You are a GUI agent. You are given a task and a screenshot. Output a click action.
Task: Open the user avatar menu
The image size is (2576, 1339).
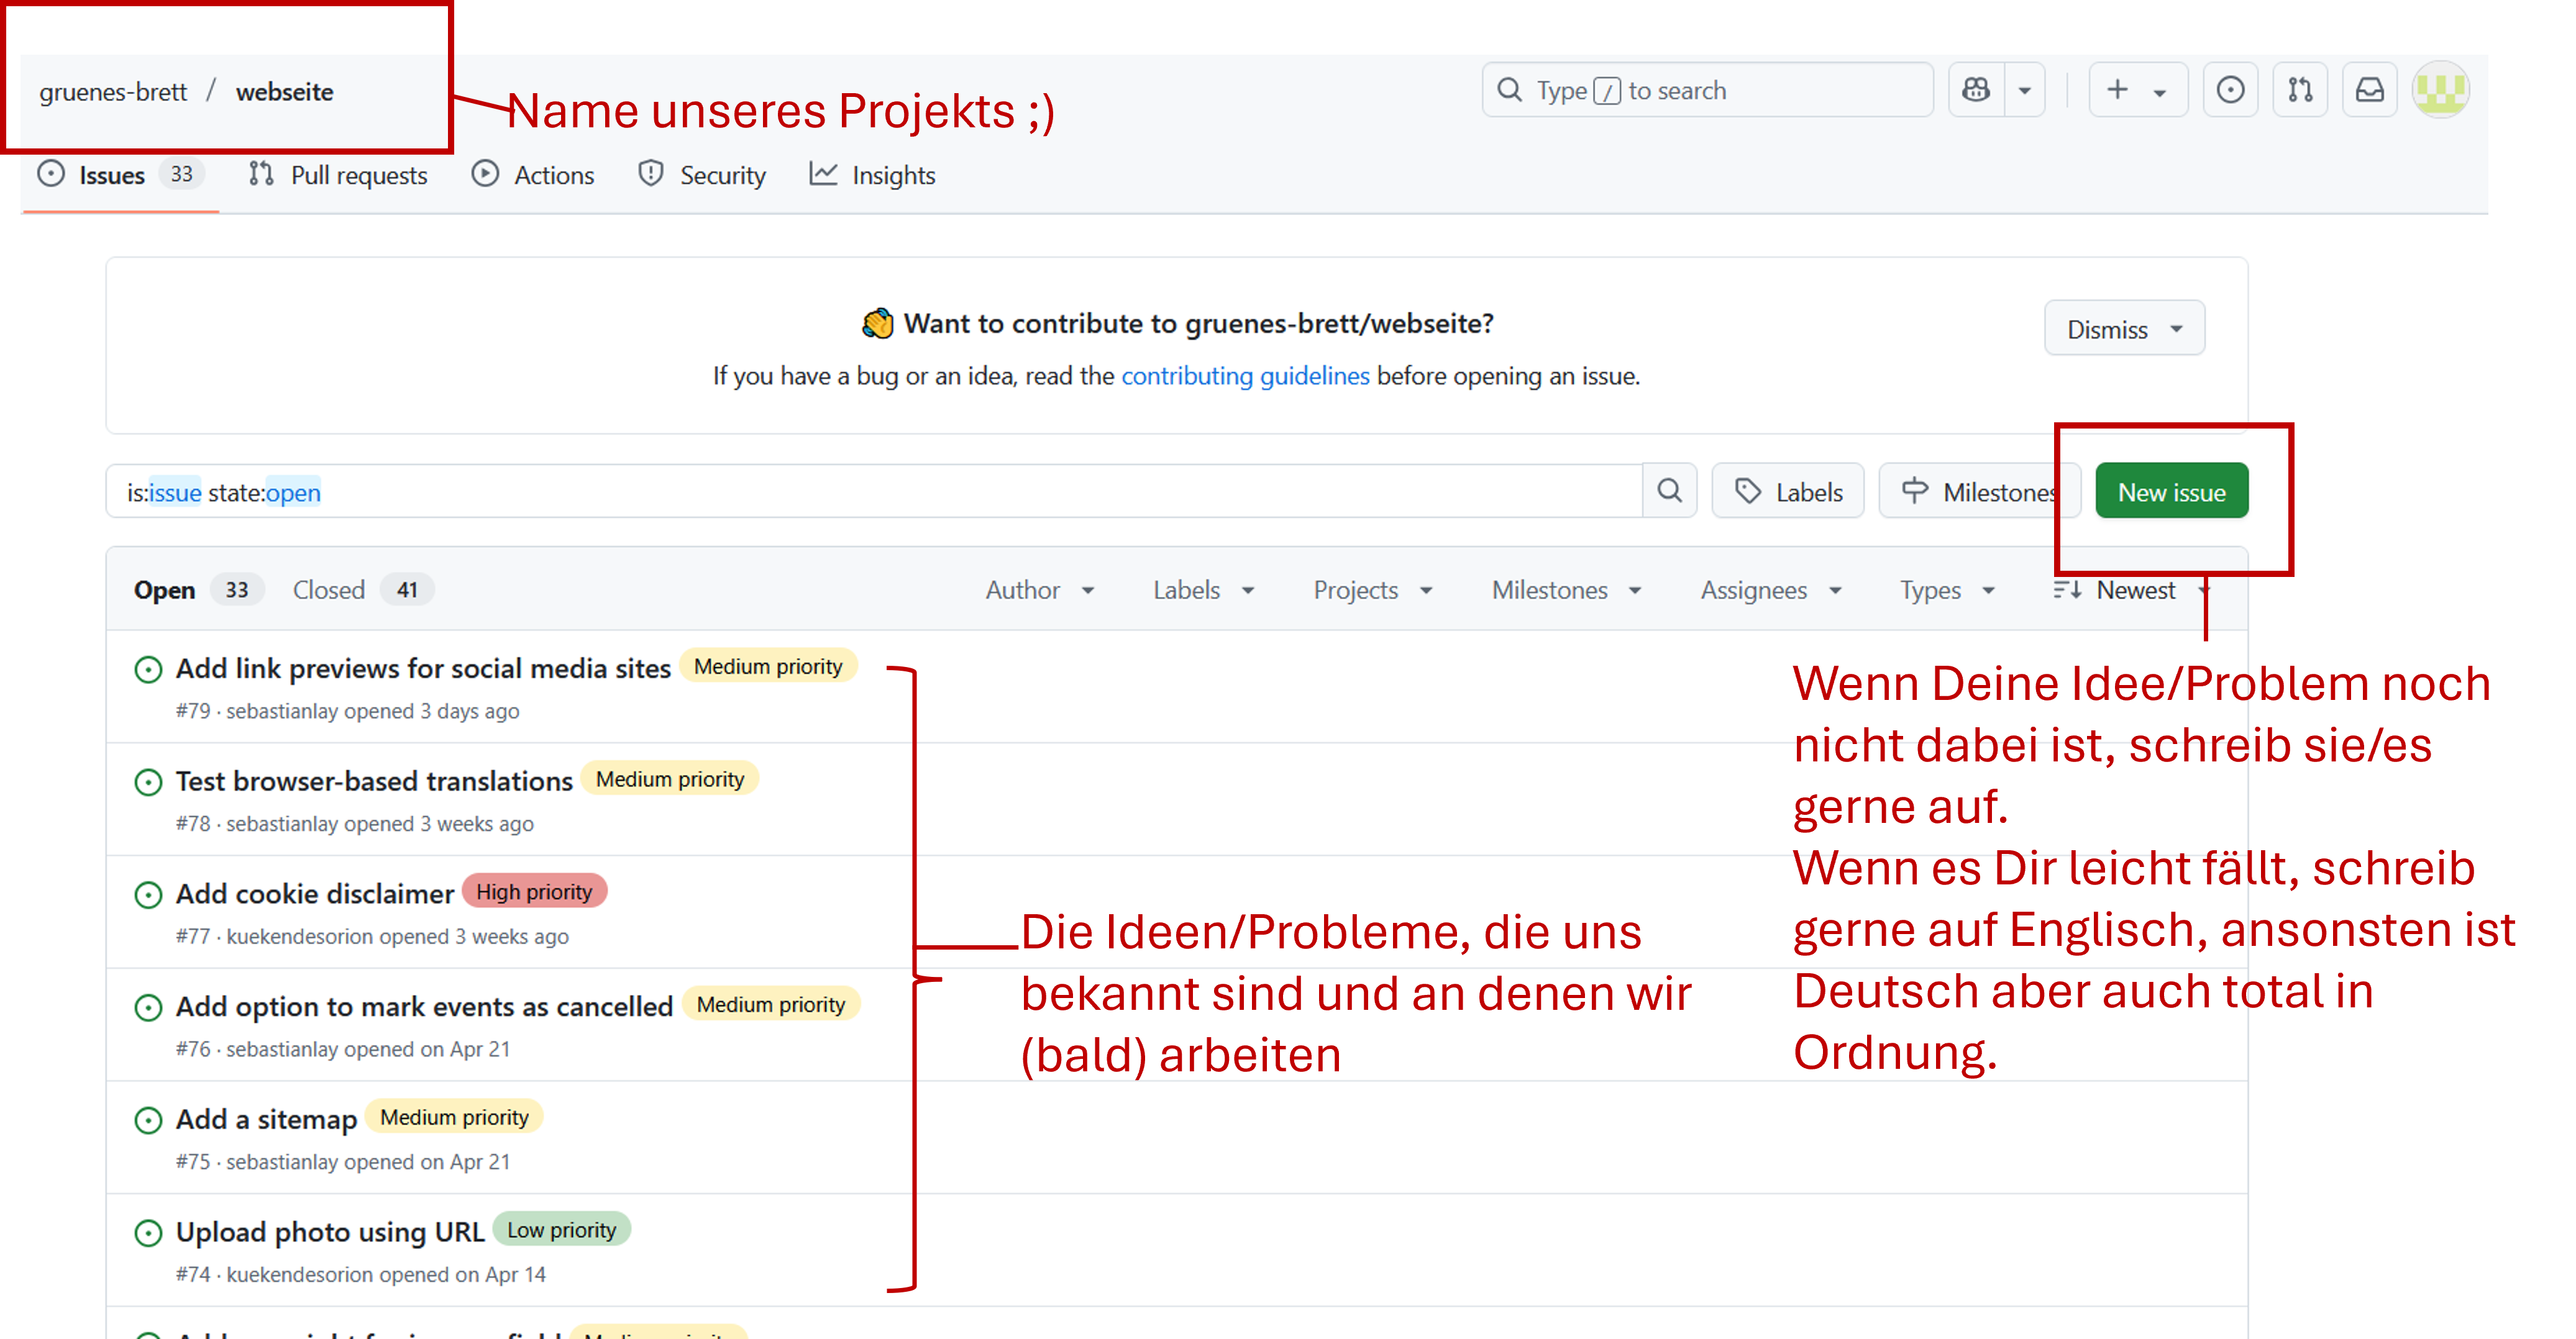pos(2441,90)
